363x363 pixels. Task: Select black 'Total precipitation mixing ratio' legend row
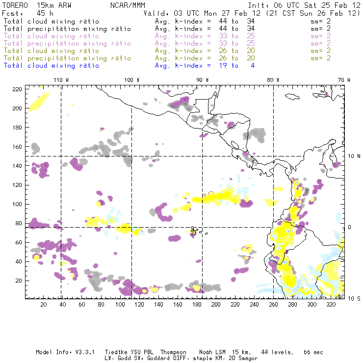point(67,29)
